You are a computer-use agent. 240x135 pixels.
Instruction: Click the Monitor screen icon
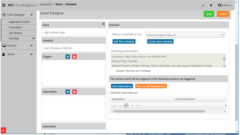click(4, 46)
